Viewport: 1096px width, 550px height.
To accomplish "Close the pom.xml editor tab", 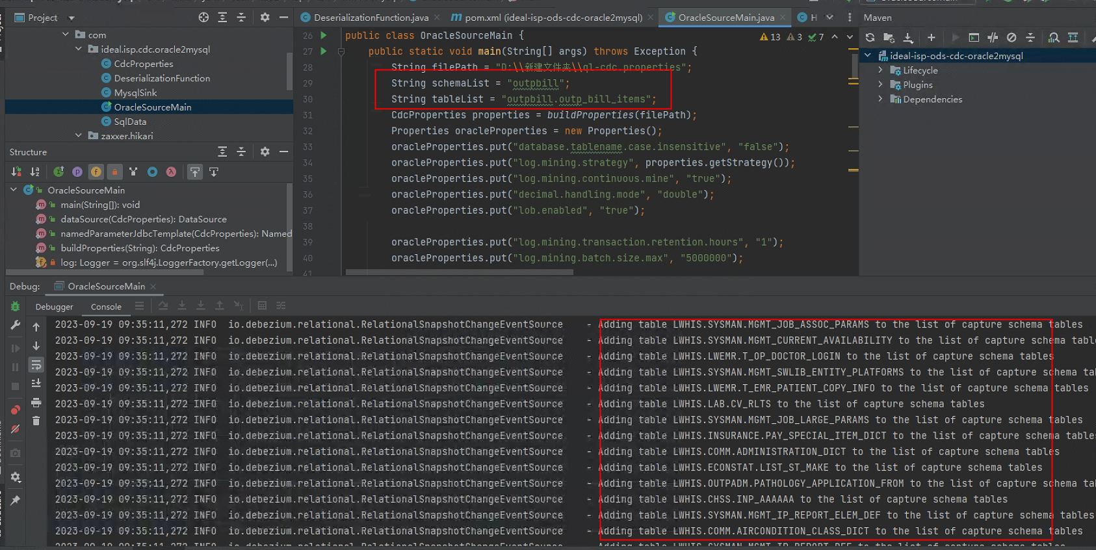I will [x=651, y=18].
